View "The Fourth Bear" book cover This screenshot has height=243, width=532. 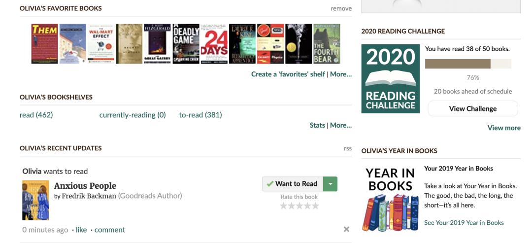[327, 44]
